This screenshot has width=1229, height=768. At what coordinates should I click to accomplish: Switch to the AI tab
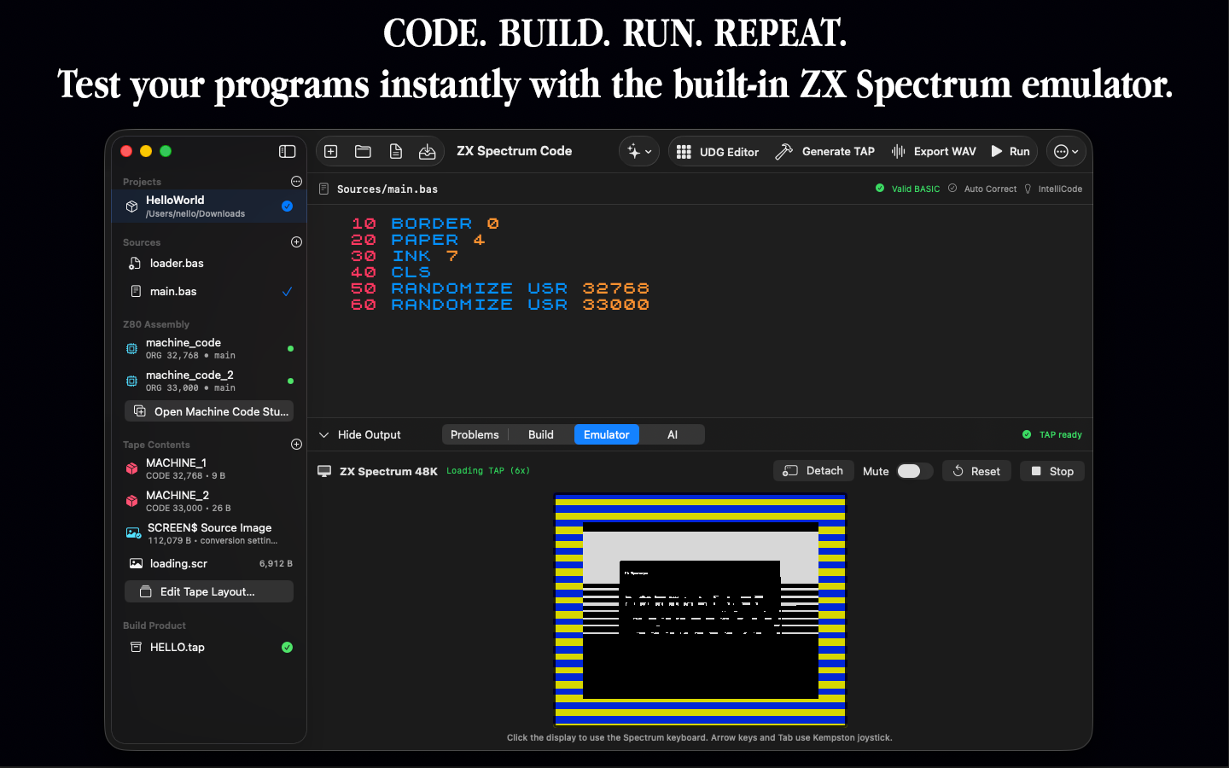[x=673, y=434]
